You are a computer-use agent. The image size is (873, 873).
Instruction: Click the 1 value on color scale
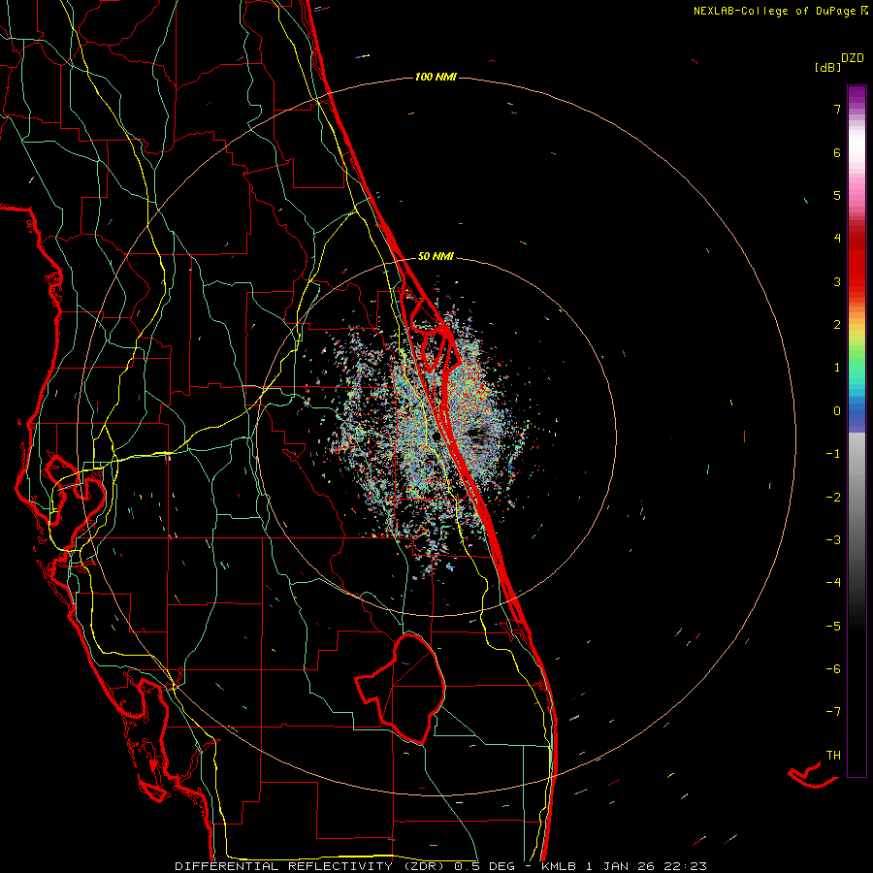click(837, 368)
